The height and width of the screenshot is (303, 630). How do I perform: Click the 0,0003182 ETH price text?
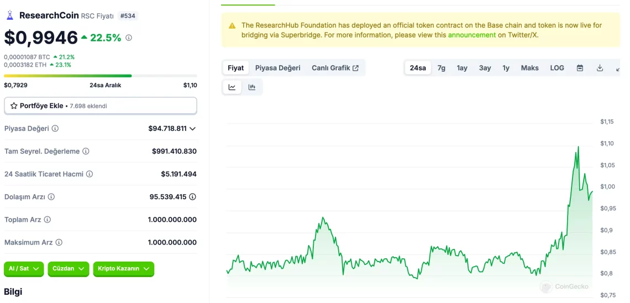[x=25, y=65]
